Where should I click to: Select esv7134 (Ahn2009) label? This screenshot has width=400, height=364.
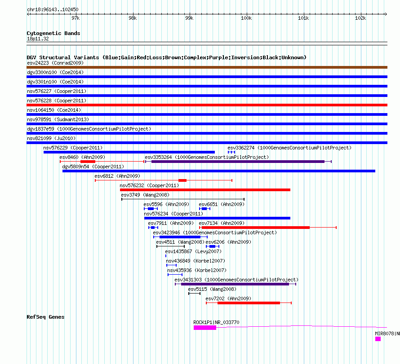pyautogui.click(x=222, y=223)
